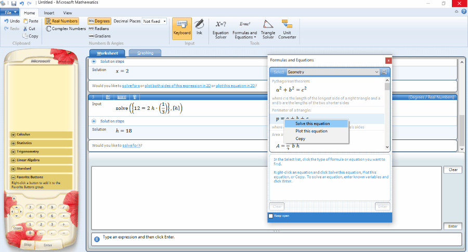This screenshot has width=468, height=252.
Task: Expand the Statistics button group
Action: 41,143
